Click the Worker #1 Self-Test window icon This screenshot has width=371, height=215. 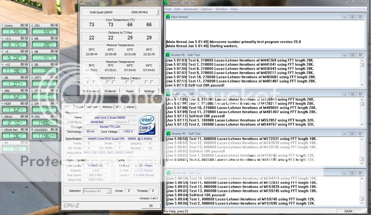tap(168, 55)
